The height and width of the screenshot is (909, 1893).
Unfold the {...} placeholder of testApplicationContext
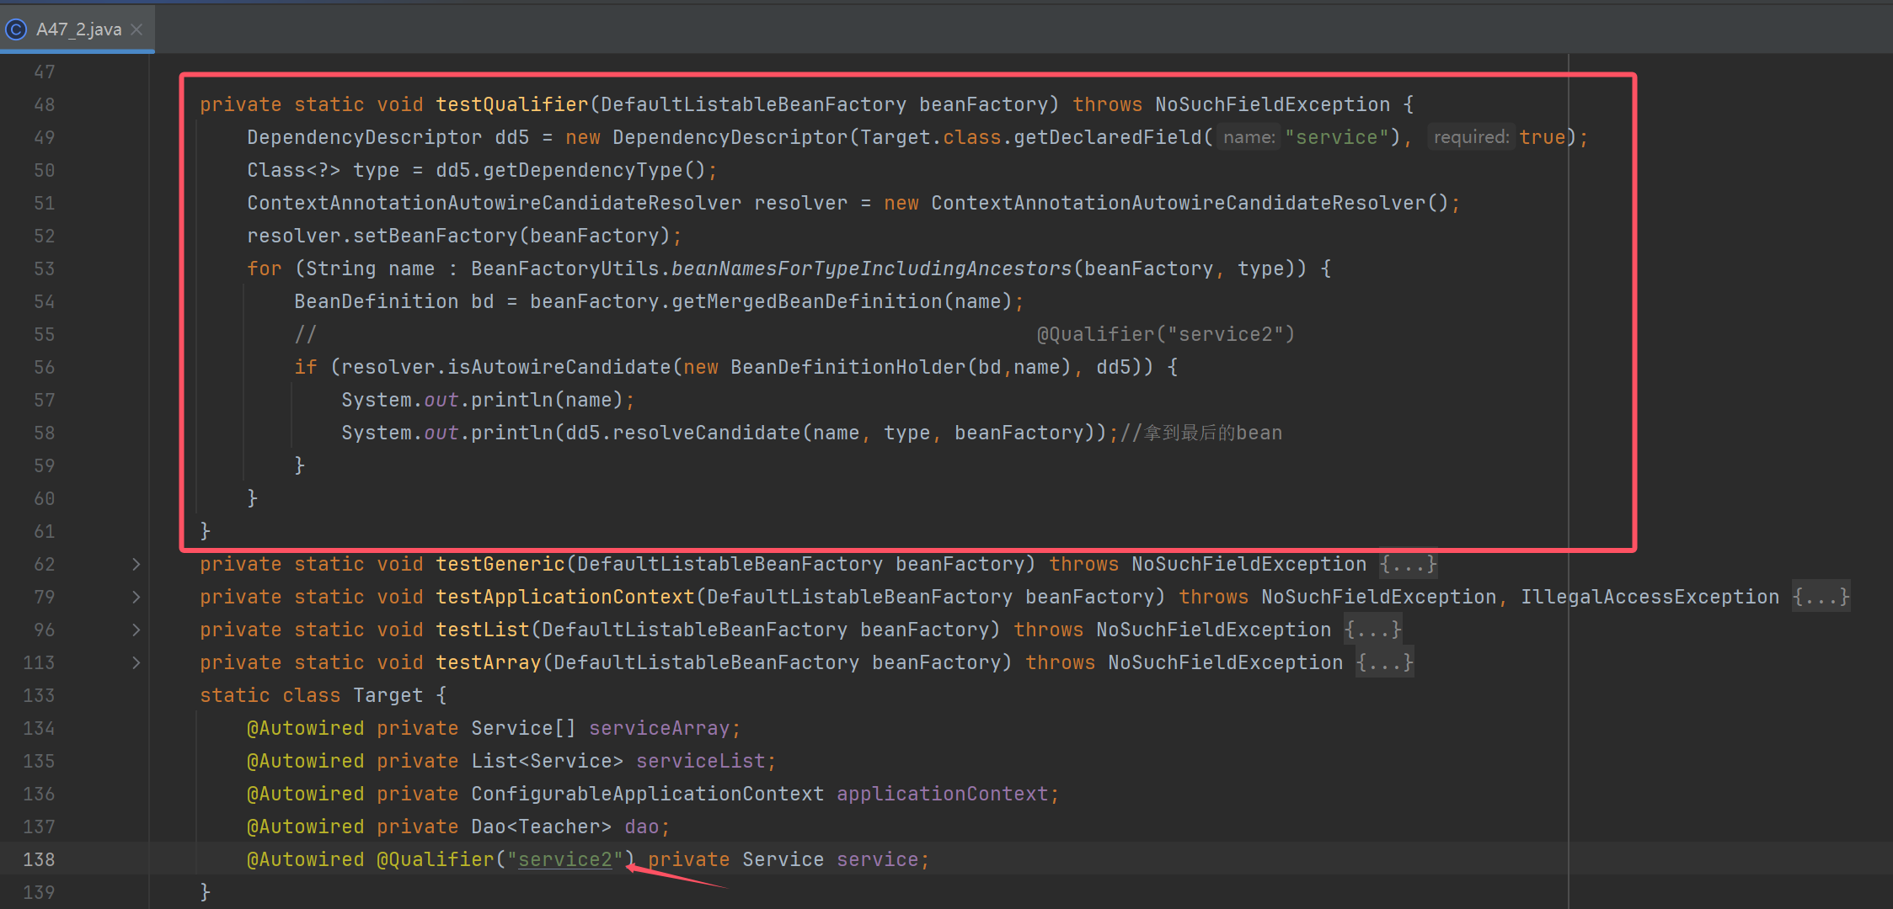1821,597
